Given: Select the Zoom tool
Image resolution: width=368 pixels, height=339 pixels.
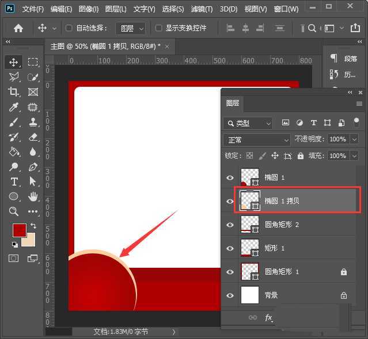Looking at the screenshot, I should 14,211.
